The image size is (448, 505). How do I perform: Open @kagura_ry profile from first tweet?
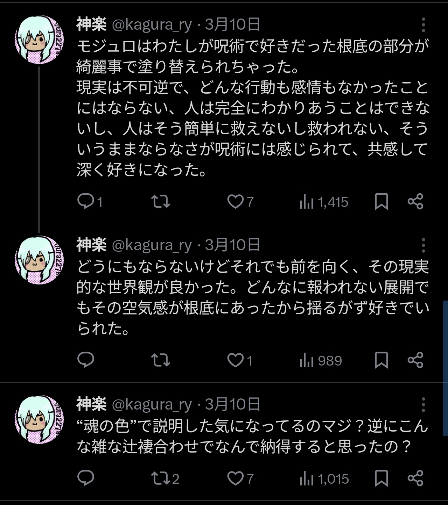coord(152,25)
